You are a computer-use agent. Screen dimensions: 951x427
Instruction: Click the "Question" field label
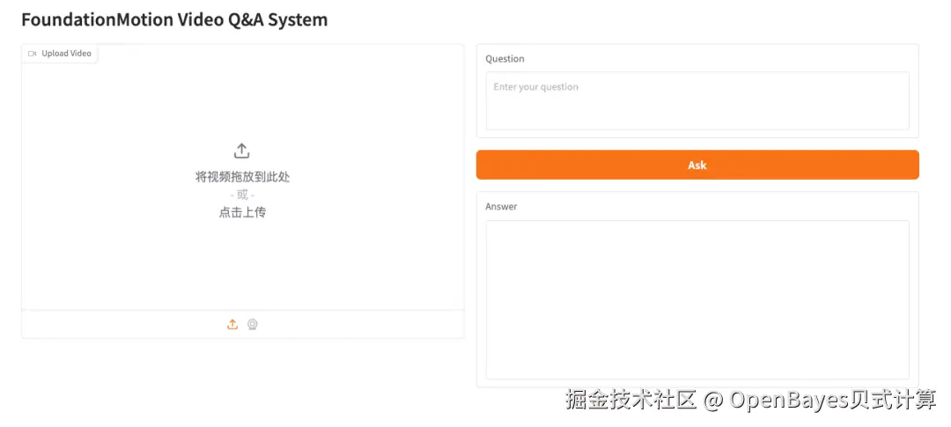coord(505,59)
